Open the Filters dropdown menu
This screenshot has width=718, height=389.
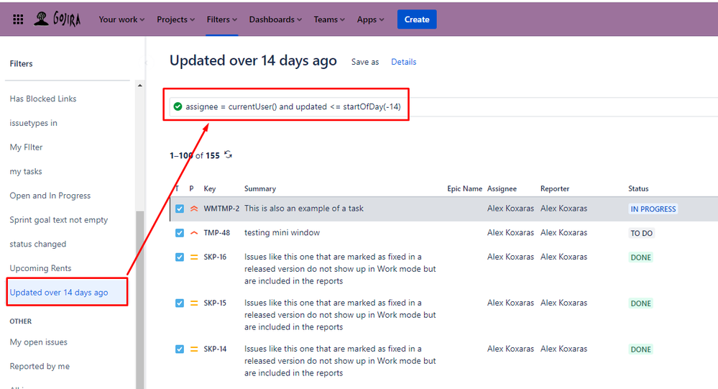tap(221, 19)
